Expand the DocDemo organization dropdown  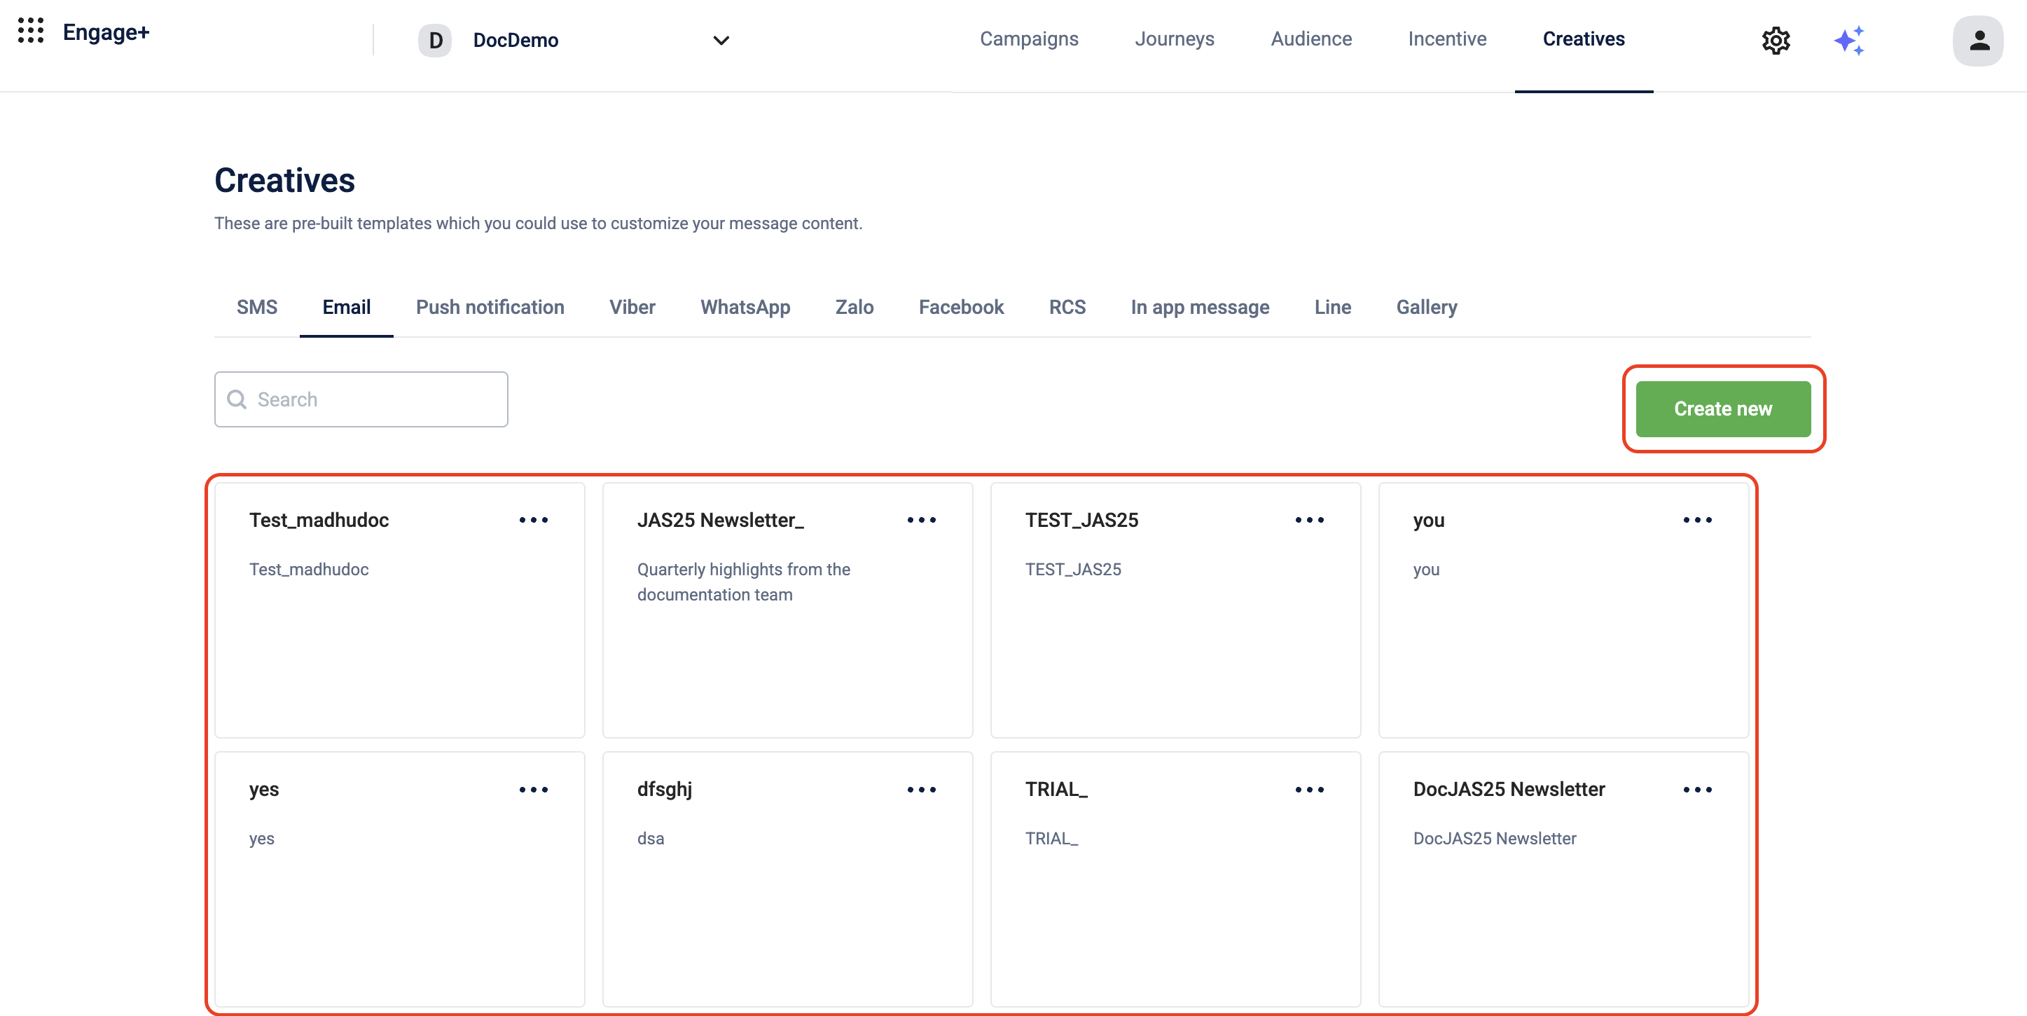tap(721, 40)
